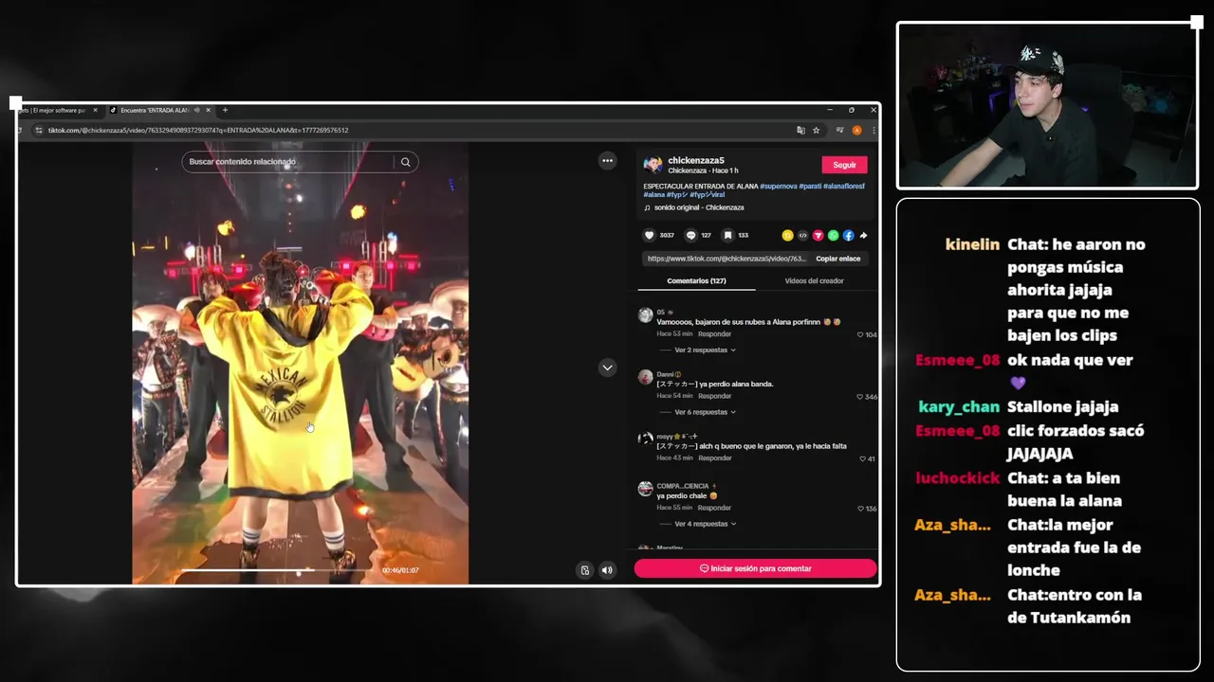Switch to Videos del creador tab
Viewport: 1214px width, 682px height.
(814, 281)
